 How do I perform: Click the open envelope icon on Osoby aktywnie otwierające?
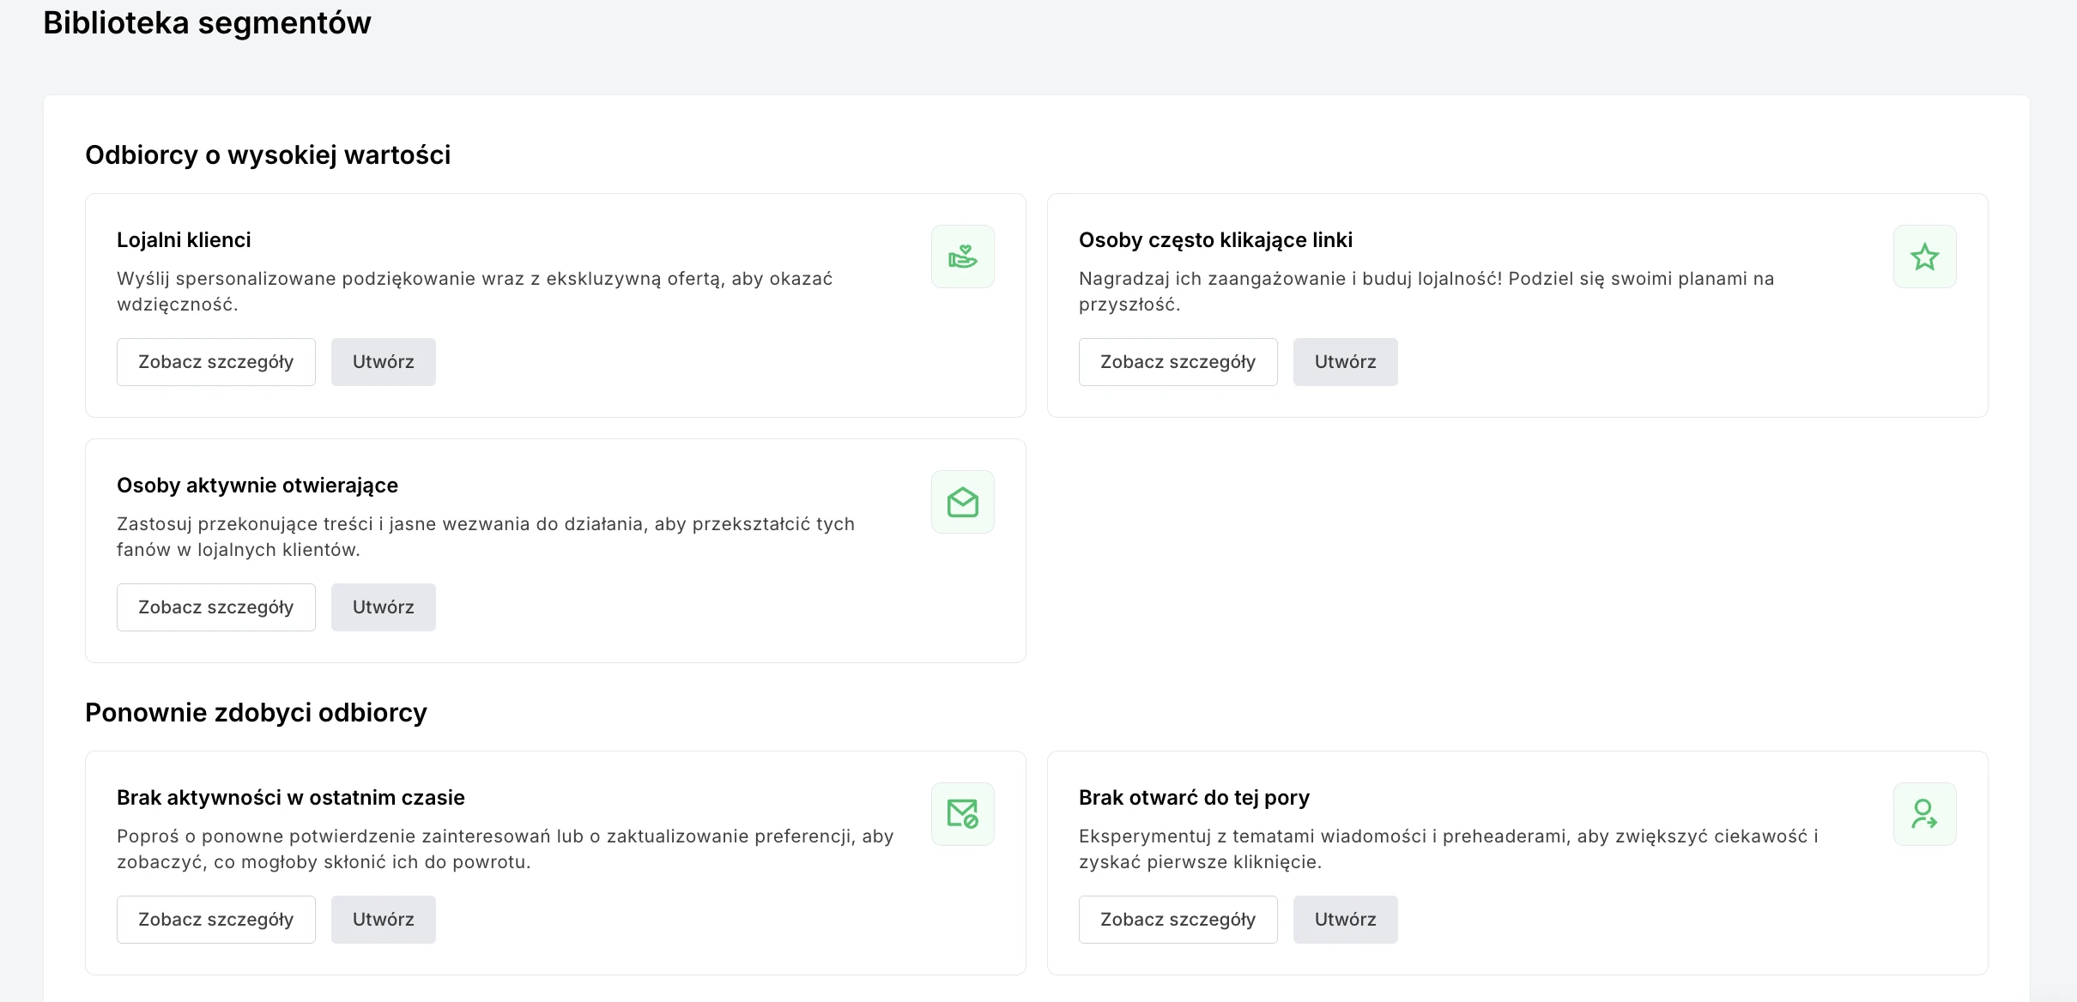point(962,502)
